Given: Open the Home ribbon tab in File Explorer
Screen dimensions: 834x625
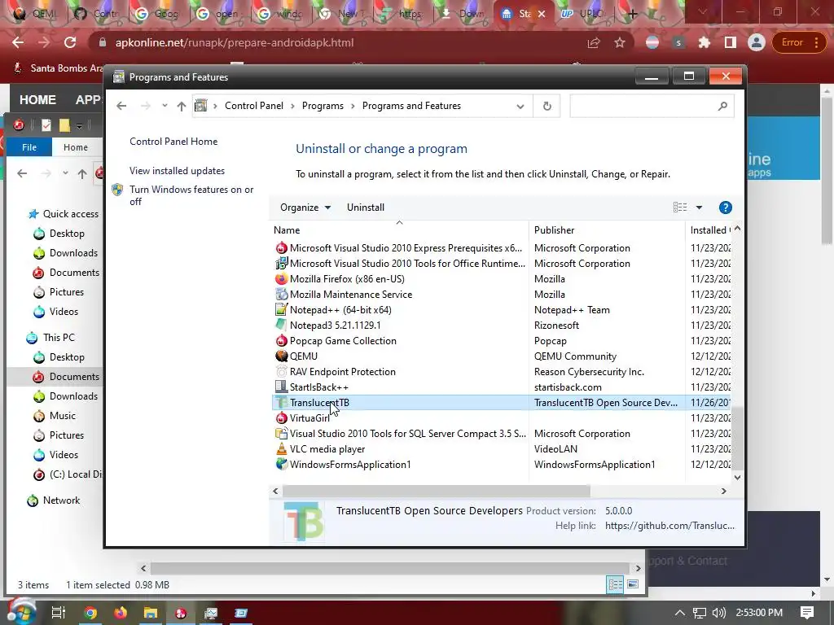Looking at the screenshot, I should (x=76, y=147).
